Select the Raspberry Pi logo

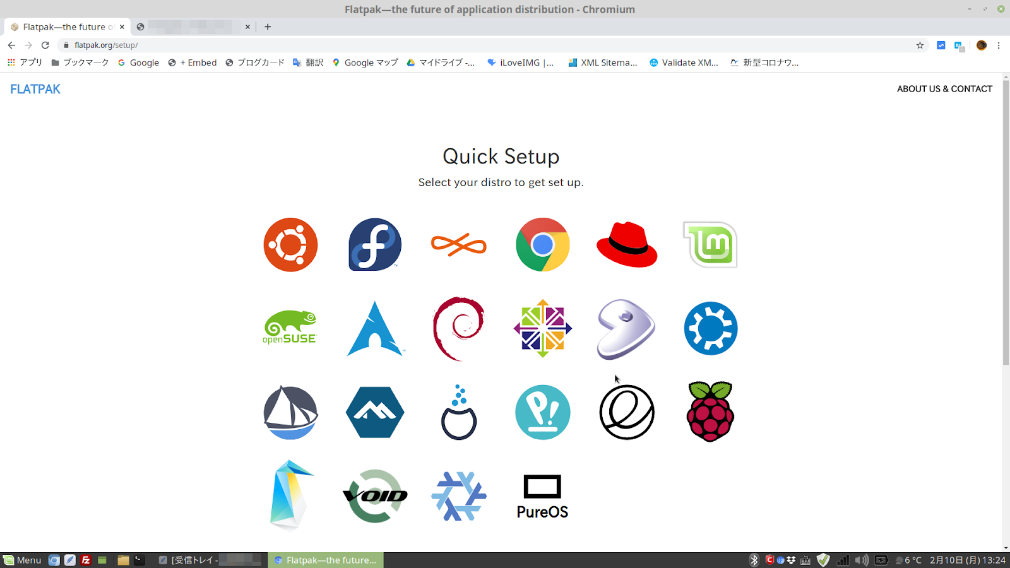point(711,411)
